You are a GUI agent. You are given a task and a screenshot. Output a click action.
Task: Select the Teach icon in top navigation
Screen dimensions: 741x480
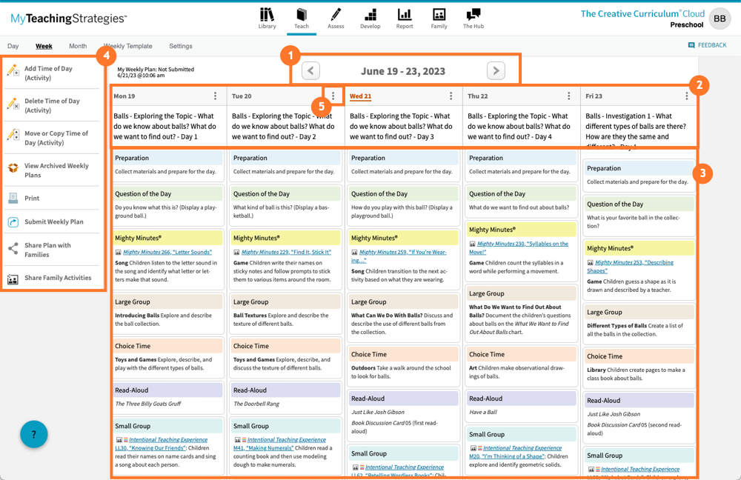pos(302,19)
